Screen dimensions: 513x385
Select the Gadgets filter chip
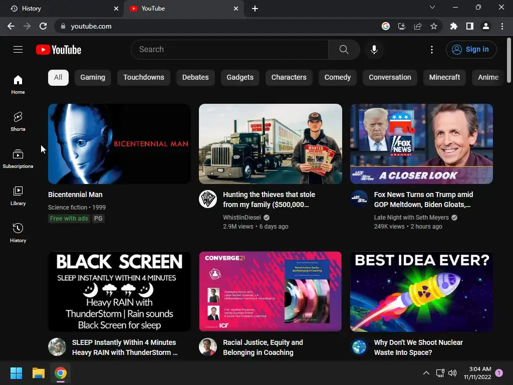[x=240, y=78]
